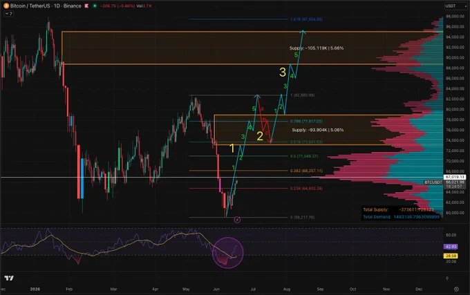470x295 pixels.
Task: Select the 0.618 Fibonacci level label
Action: [306, 142]
